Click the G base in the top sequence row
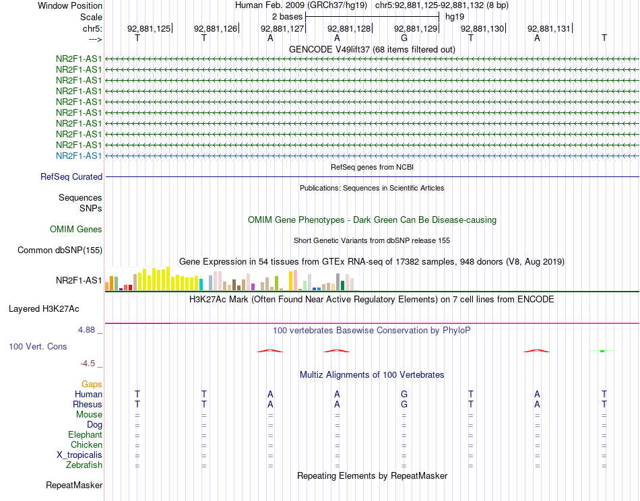 coord(404,38)
